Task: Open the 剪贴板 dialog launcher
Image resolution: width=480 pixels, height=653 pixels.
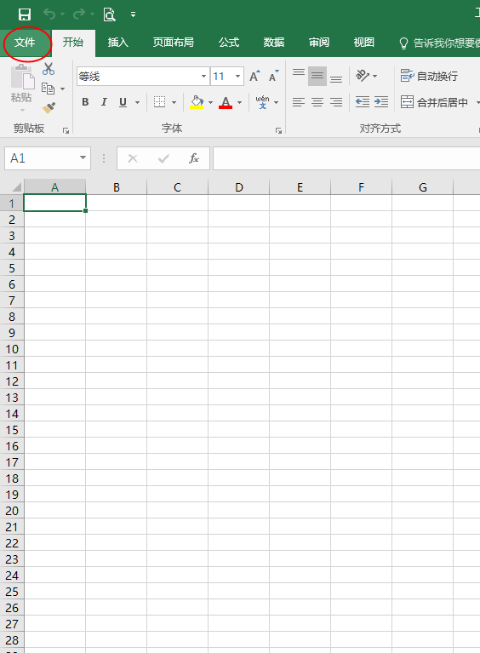Action: (x=66, y=131)
